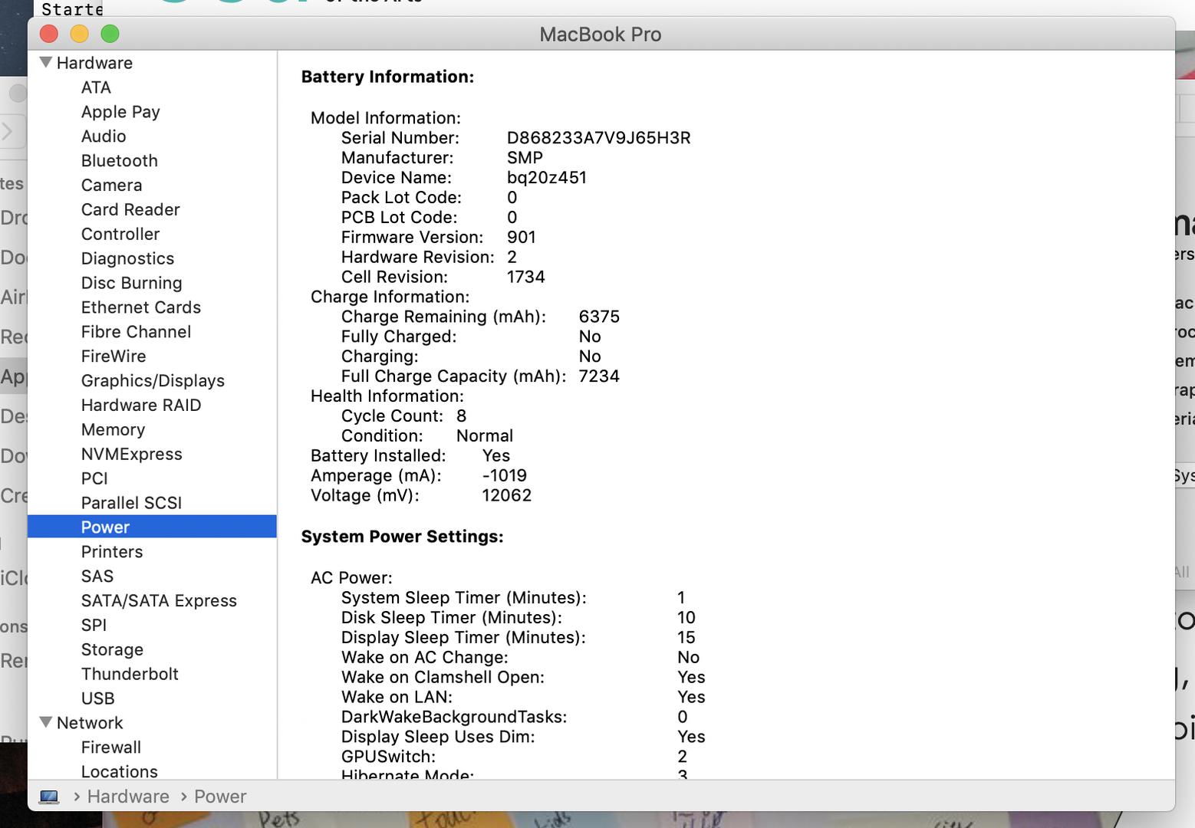Click Disk Sleep Timer value 10
The height and width of the screenshot is (828, 1195).
coord(686,618)
